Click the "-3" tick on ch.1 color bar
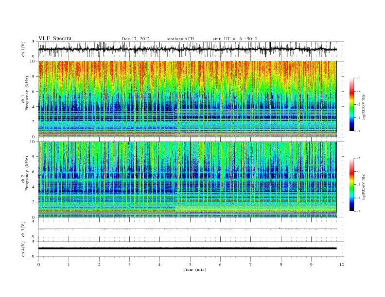This screenshot has height=297, width=385. point(359,78)
